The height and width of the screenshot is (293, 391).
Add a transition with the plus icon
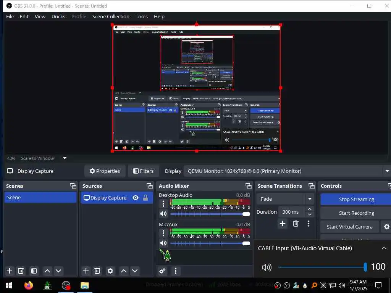pyautogui.click(x=283, y=224)
